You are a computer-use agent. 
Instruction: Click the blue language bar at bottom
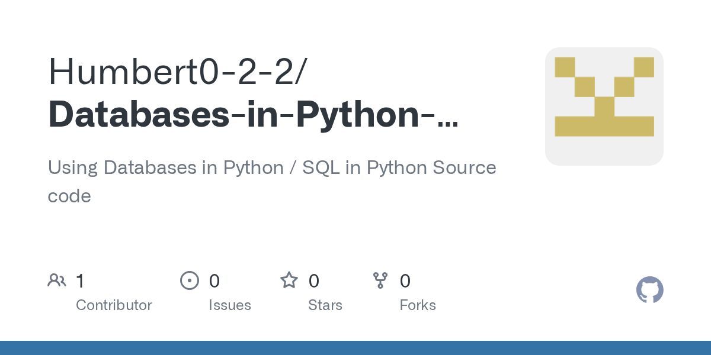click(355, 348)
